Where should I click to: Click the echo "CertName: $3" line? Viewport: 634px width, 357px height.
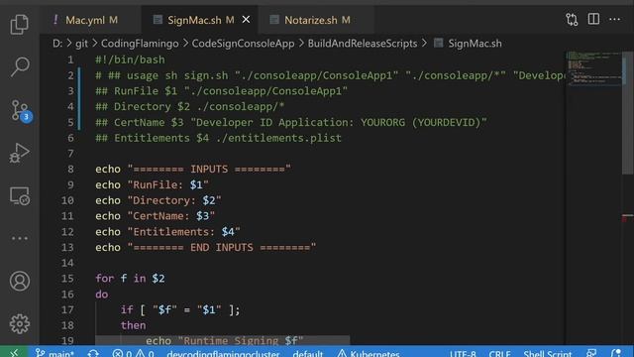tap(155, 216)
